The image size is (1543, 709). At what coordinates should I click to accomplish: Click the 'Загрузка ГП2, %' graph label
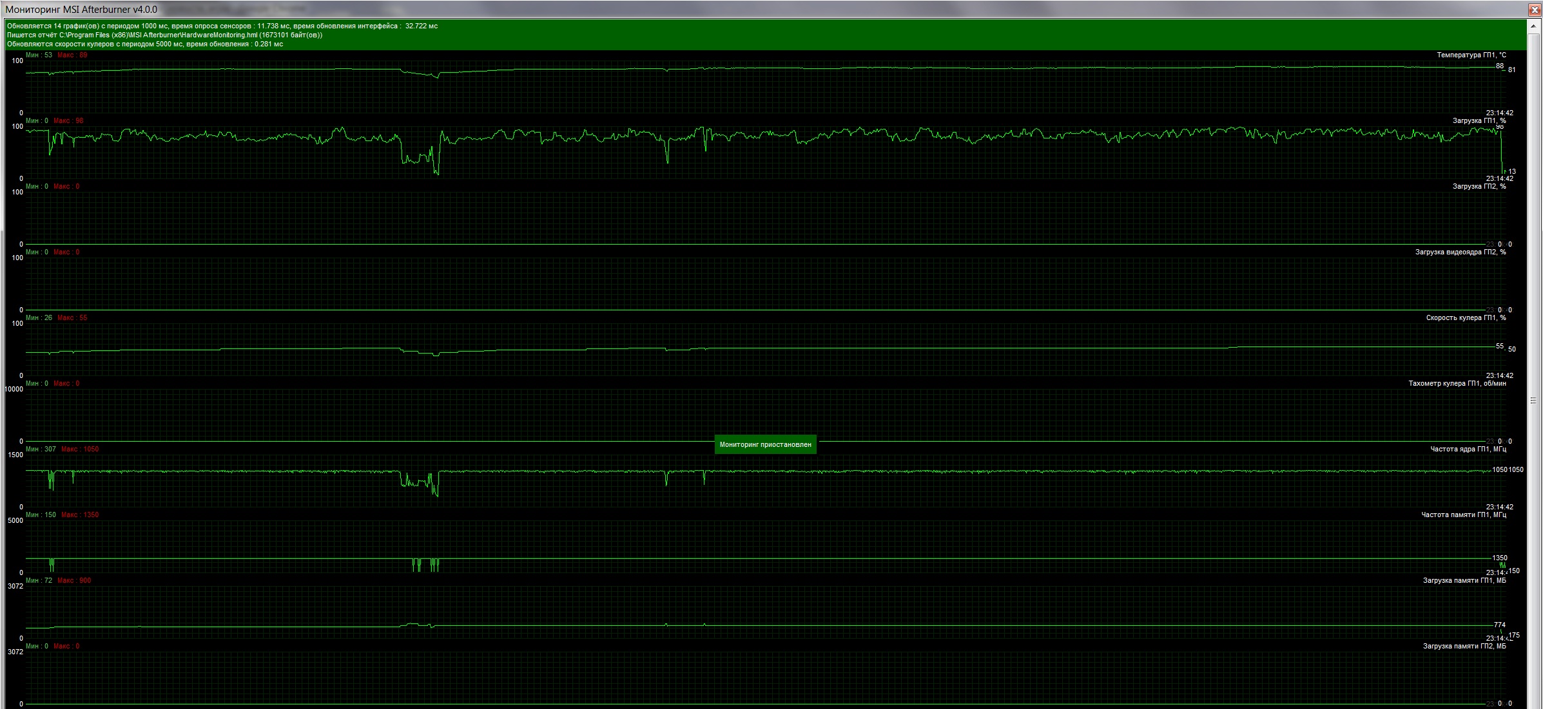[x=1479, y=187]
